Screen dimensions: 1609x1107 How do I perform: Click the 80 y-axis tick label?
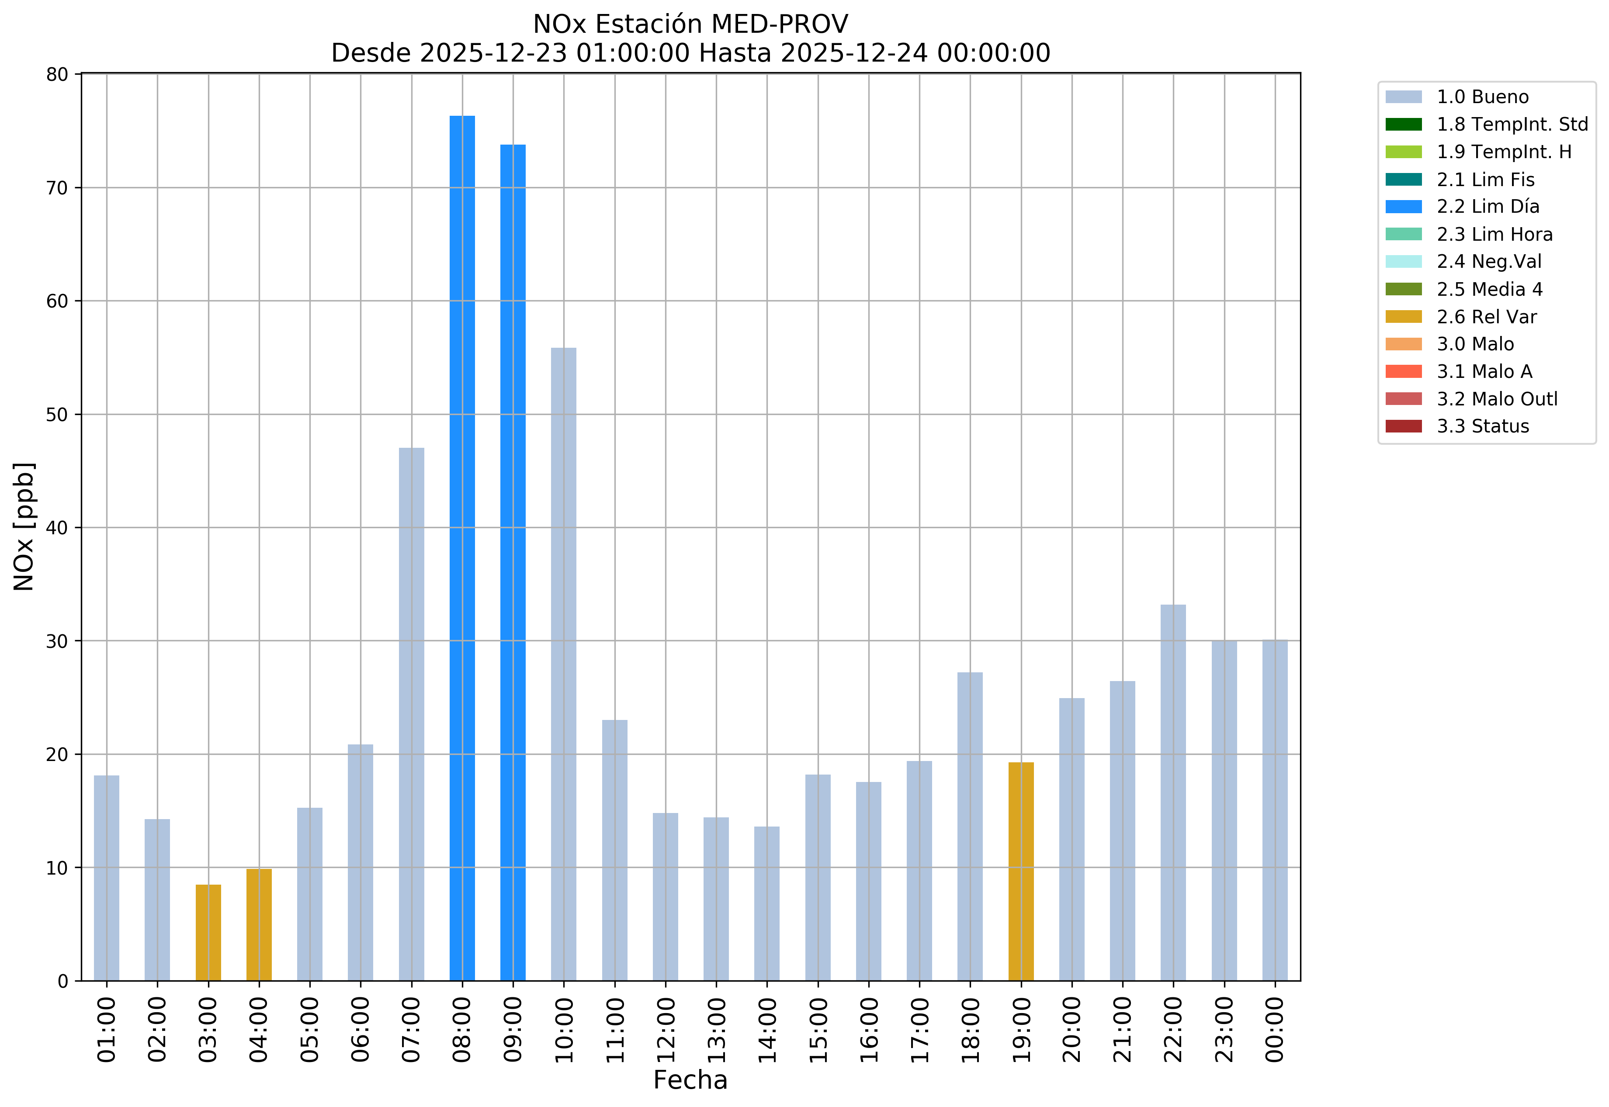coord(57,75)
